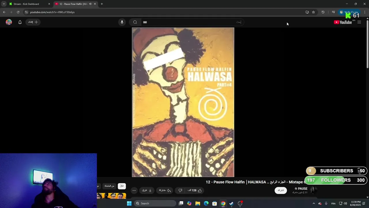Viewport: 369px width, 208px height.
Task: Open Steam from the taskbar
Action: [x=231, y=203]
